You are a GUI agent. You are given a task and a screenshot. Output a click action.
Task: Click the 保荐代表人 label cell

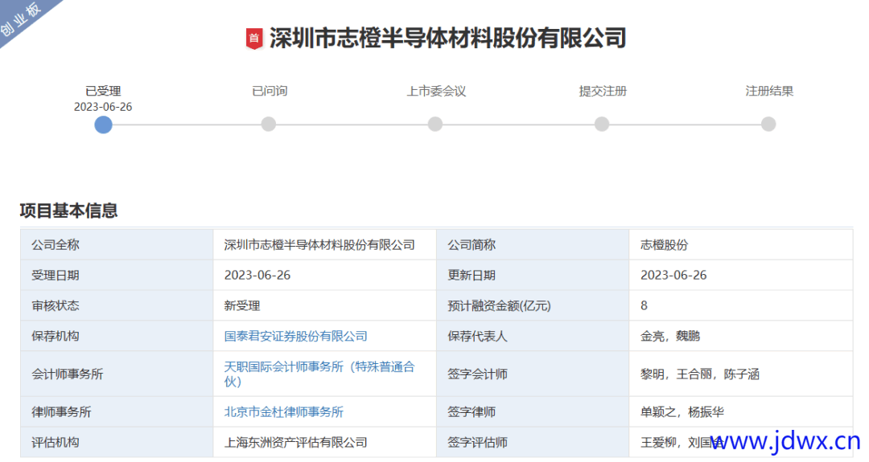533,336
